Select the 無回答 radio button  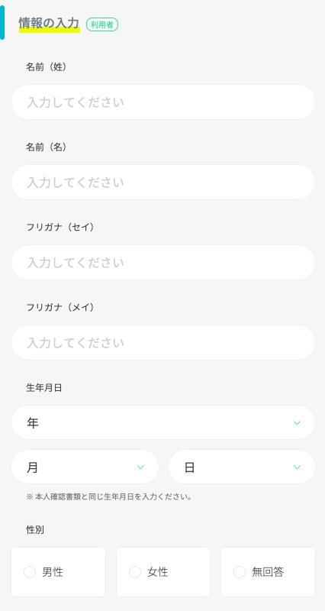[x=240, y=572]
